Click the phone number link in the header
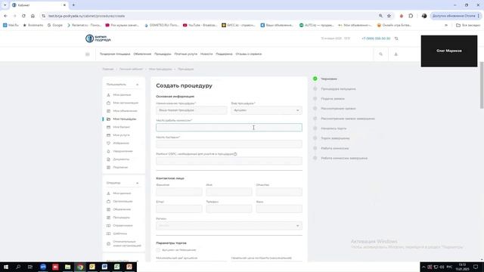Screen dimensions: 484x272 (x=376, y=39)
